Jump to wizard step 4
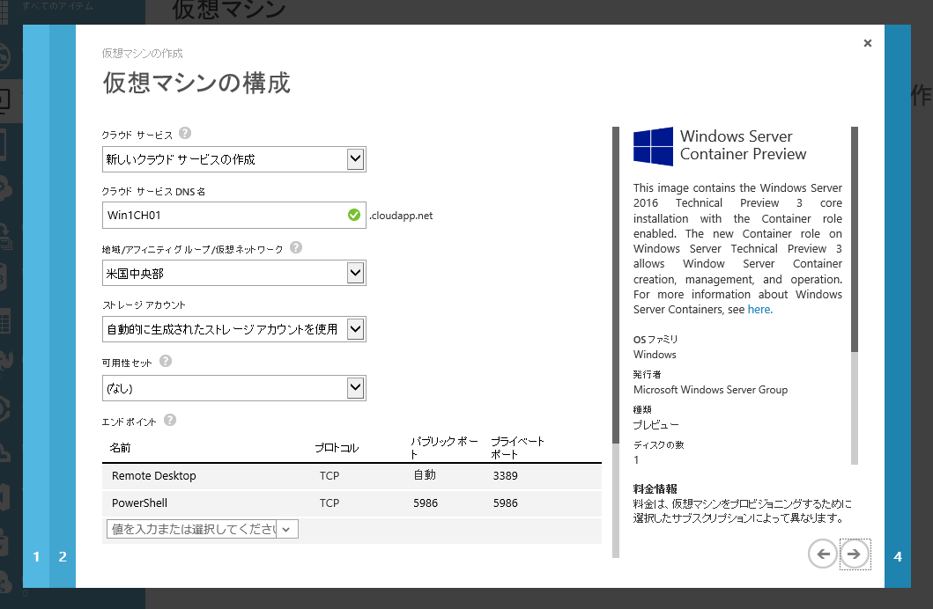Screen dimensions: 933x609 [x=897, y=557]
